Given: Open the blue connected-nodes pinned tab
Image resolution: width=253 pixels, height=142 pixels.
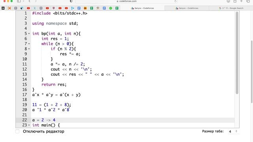Looking at the screenshot, I should pos(73,8).
